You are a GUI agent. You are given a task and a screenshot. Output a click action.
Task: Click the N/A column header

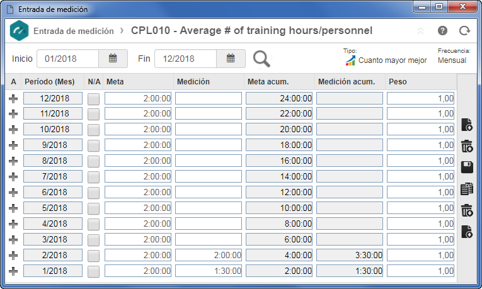(94, 82)
